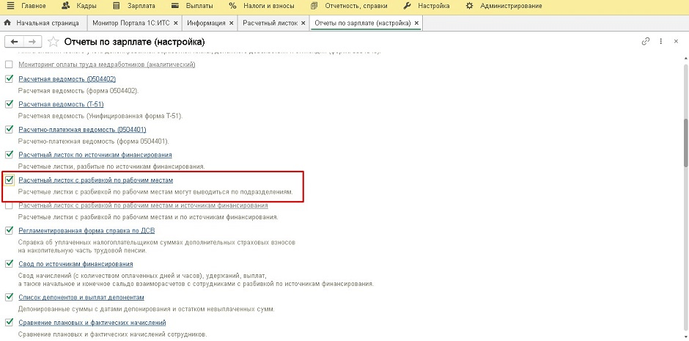Click the scrollbar up arrow

[686, 59]
